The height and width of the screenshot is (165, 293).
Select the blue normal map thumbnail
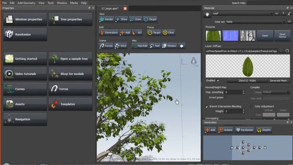231,36
